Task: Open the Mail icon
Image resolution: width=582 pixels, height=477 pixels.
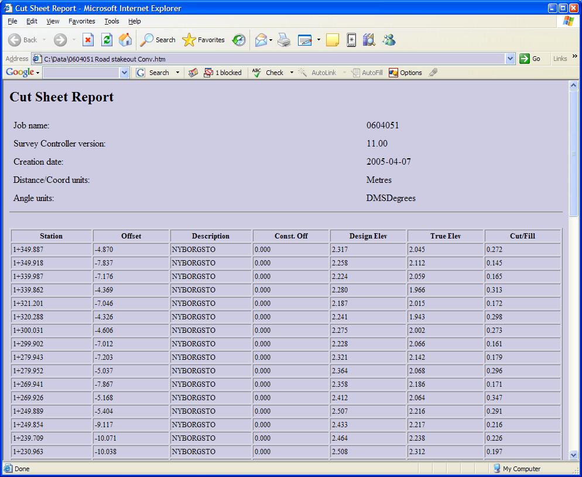Action: (x=261, y=40)
